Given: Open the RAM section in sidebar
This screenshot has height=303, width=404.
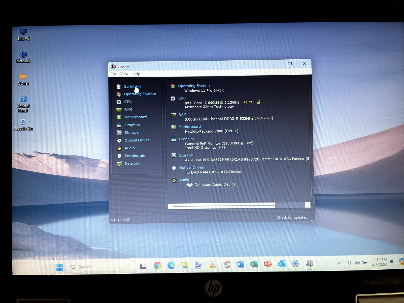Looking at the screenshot, I should coord(128,109).
